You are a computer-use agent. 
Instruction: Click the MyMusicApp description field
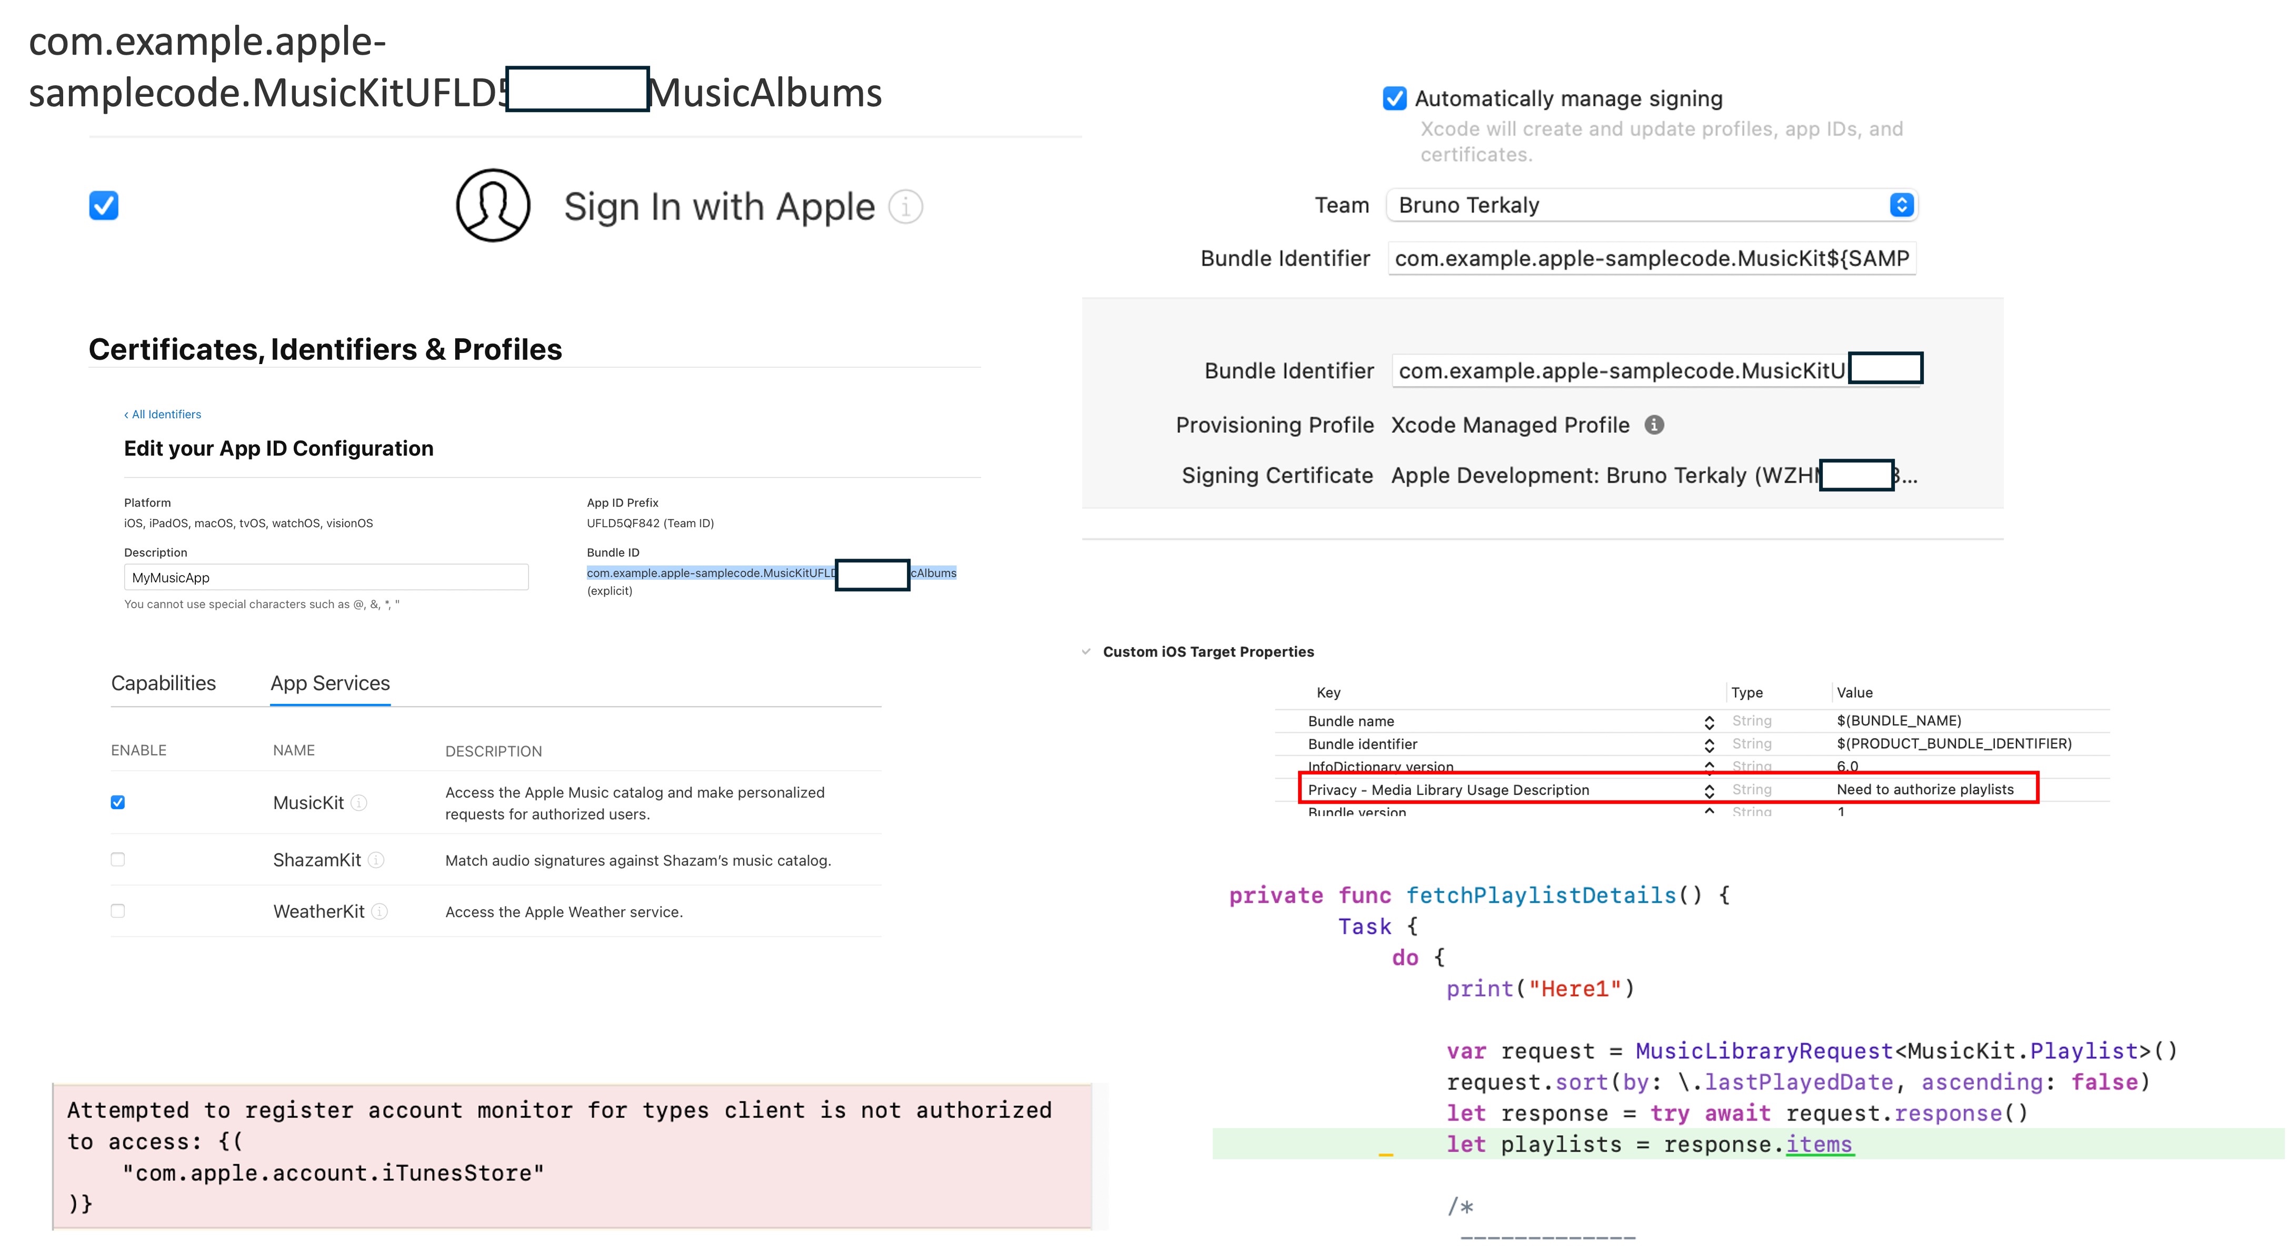coord(326,578)
